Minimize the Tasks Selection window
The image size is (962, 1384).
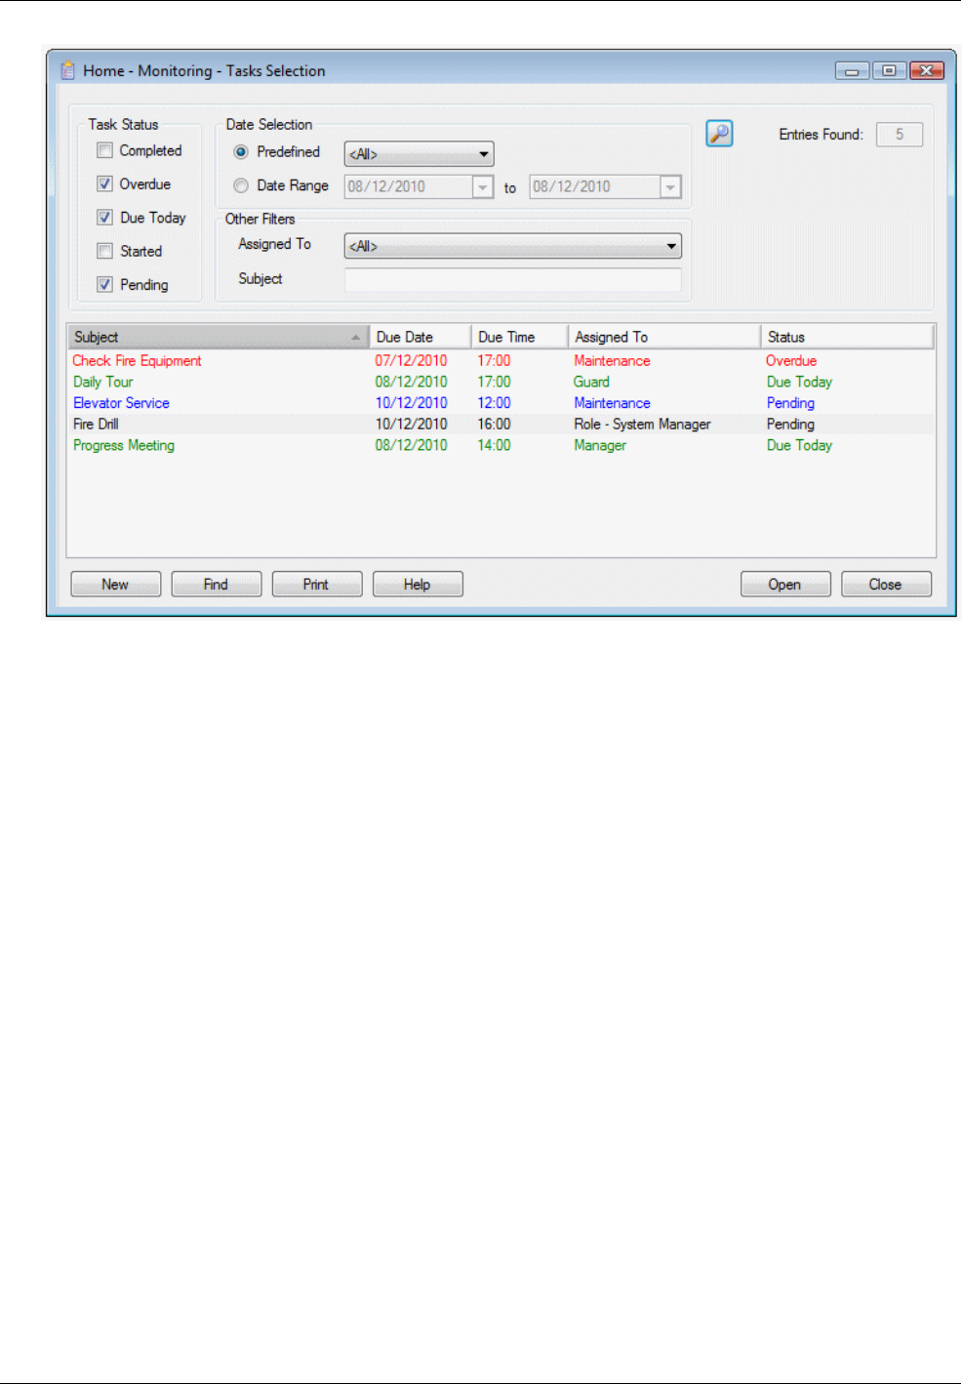click(852, 70)
